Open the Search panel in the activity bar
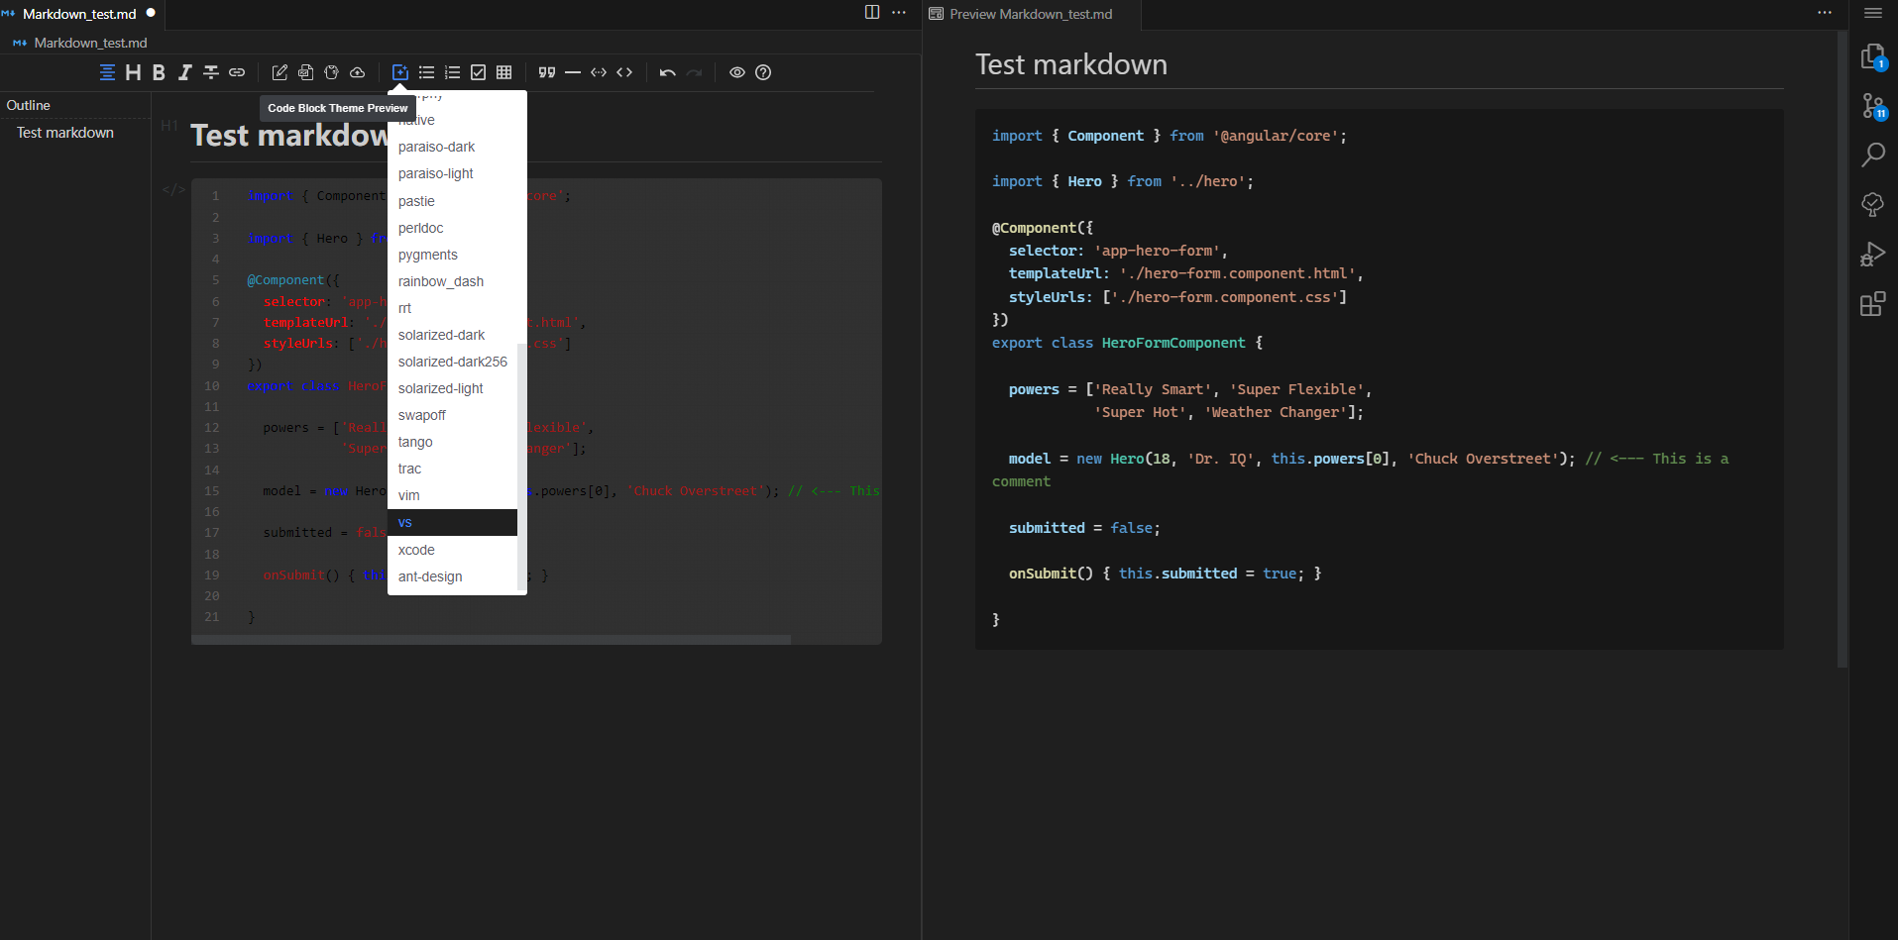 pos(1871,155)
